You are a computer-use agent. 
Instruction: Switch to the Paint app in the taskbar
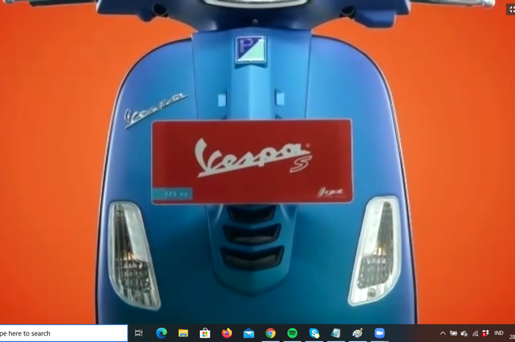tap(358, 333)
